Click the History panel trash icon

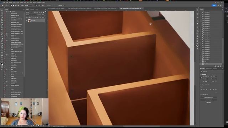[x=221, y=66]
